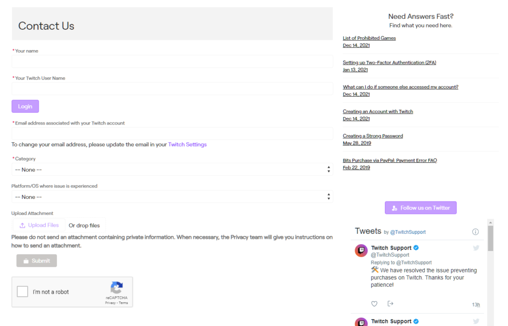Click the Jan 13, 2021 date
This screenshot has width=508, height=326.
(x=355, y=69)
